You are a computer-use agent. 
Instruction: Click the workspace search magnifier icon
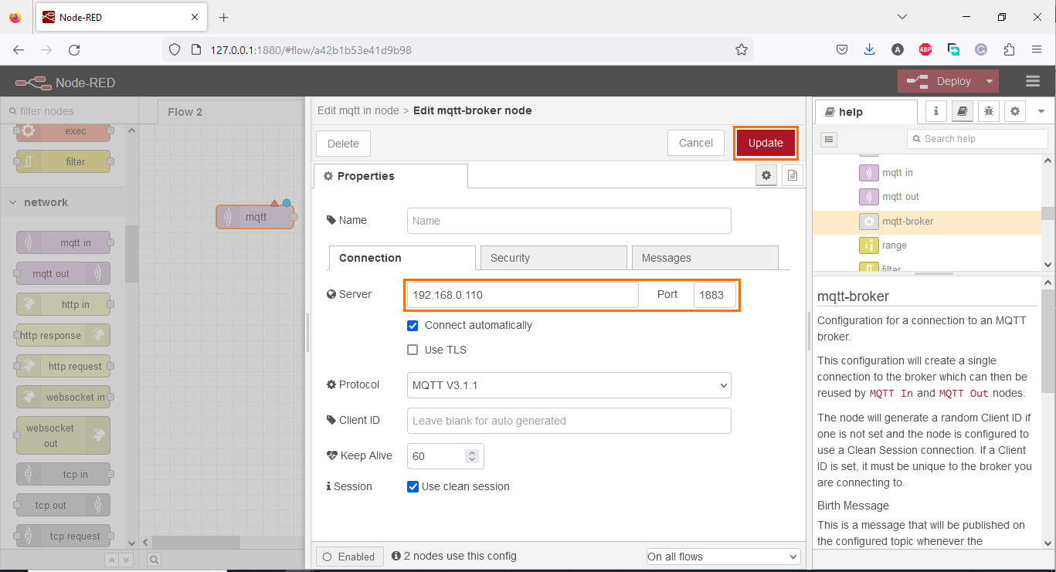(154, 560)
